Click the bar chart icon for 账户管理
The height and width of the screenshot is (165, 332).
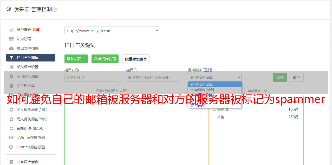(x=11, y=30)
